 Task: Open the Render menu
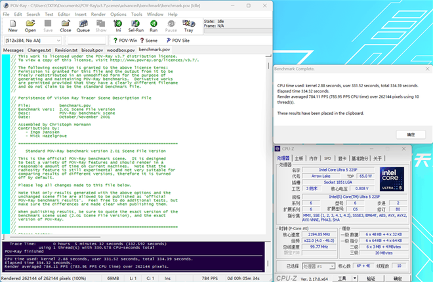click(x=98, y=13)
